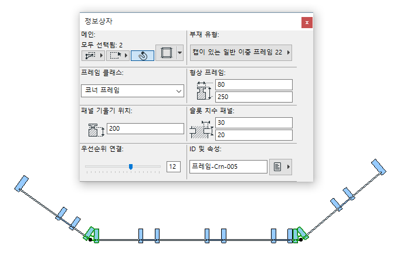This screenshot has height=262, width=400.
Task: Click the first selection method icon under 메인
Action: (x=90, y=55)
